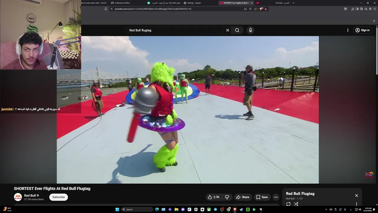Open the Brave wallet icon in toolbar
Image resolution: width=378 pixels, height=213 pixels.
click(x=361, y=9)
